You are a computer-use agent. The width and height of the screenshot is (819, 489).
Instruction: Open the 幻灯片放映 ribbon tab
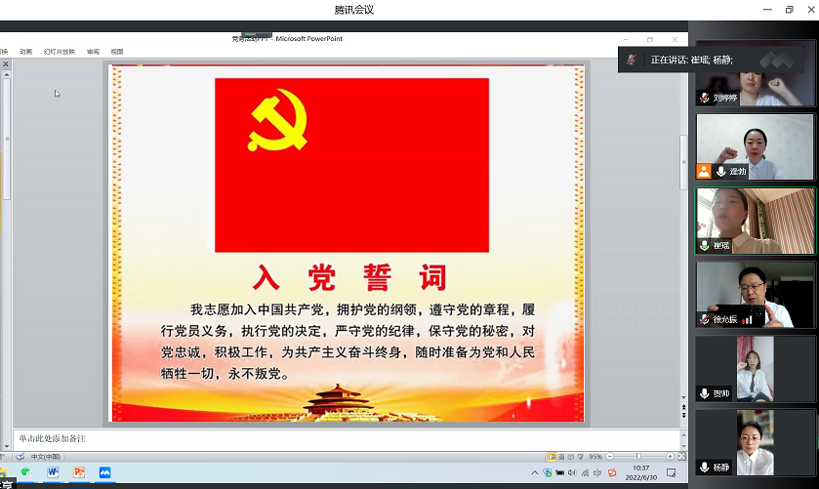pyautogui.click(x=59, y=52)
